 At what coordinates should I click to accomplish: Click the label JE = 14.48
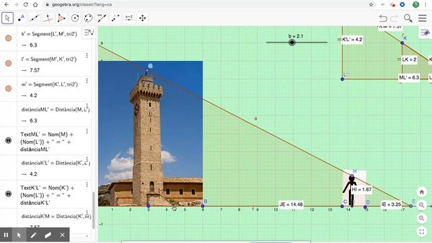[x=291, y=205]
